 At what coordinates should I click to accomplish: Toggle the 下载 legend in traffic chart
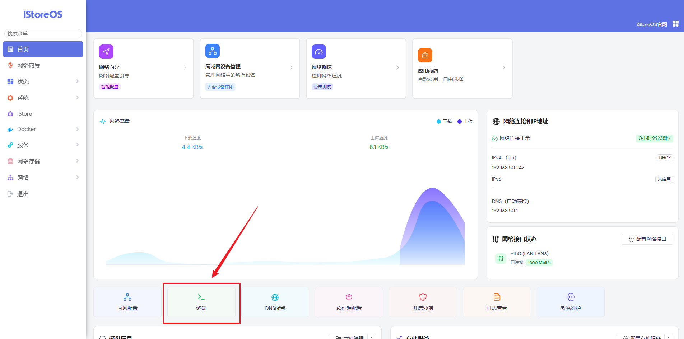tap(444, 122)
